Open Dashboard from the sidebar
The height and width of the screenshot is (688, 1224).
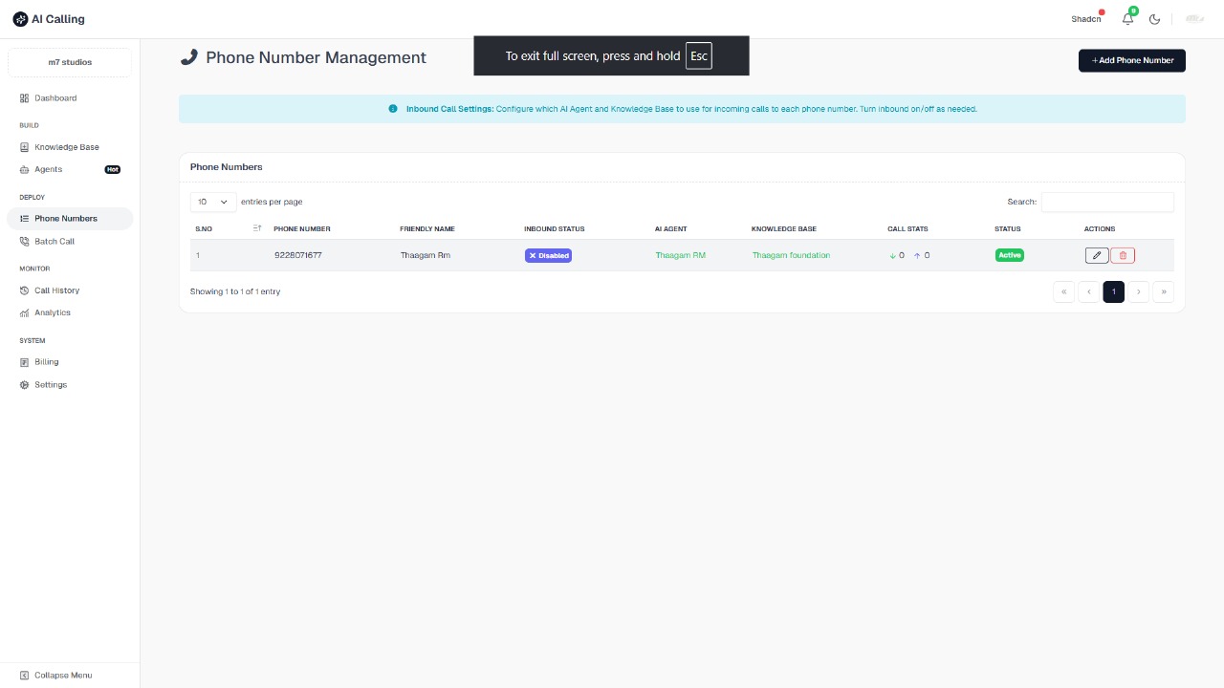(x=55, y=97)
